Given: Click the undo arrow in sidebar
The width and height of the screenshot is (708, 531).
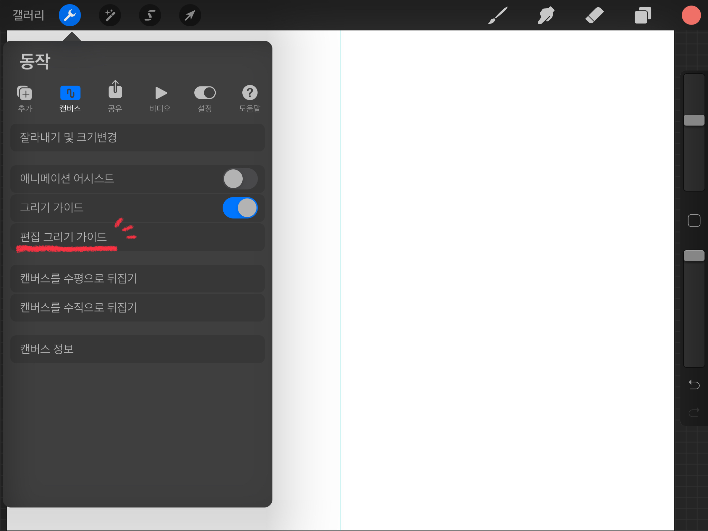Looking at the screenshot, I should pyautogui.click(x=694, y=384).
